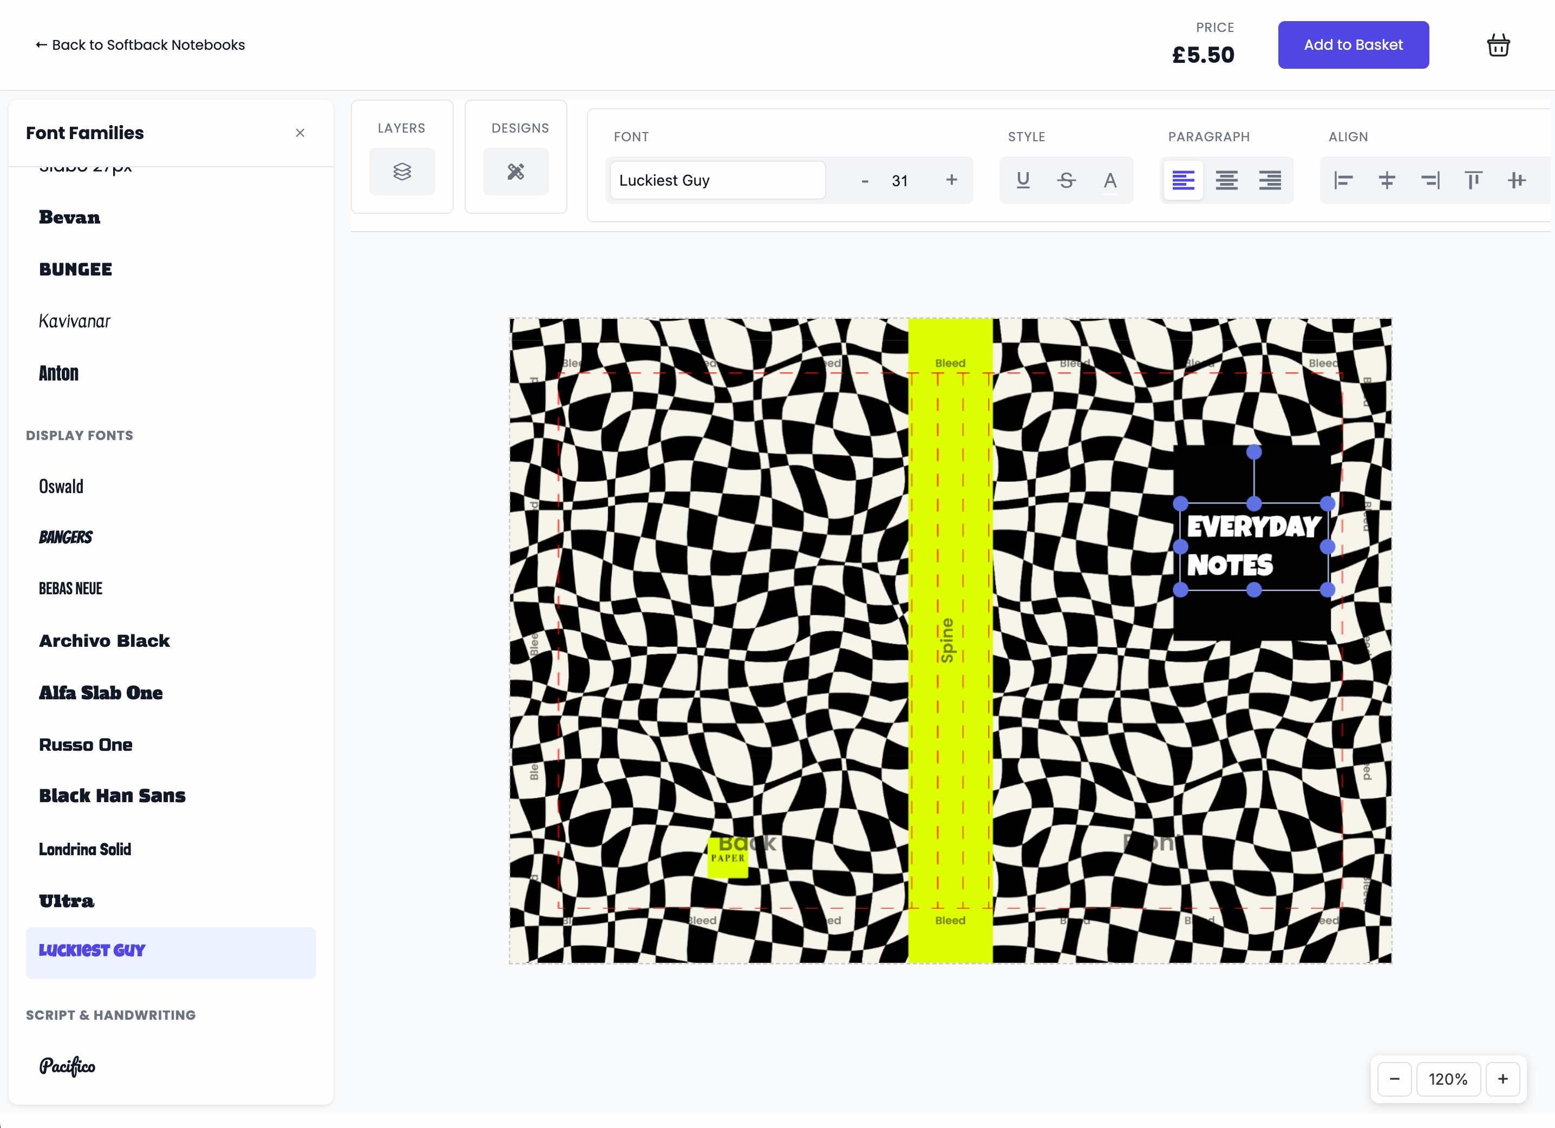Apply underline to the text
The image size is (1555, 1128).
(1023, 180)
